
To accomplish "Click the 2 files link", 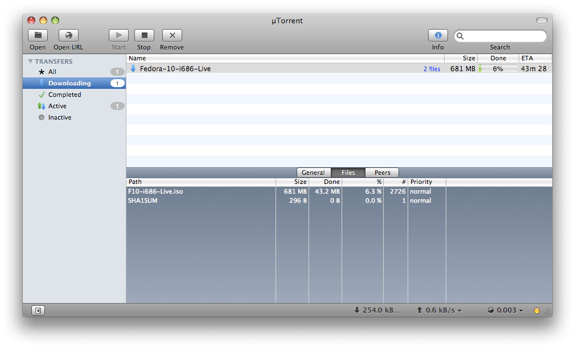I will tap(432, 69).
